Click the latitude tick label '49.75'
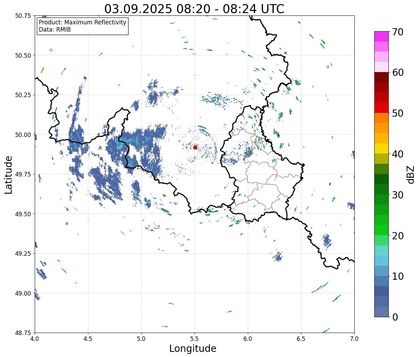The width and height of the screenshot is (419, 357). (23, 174)
